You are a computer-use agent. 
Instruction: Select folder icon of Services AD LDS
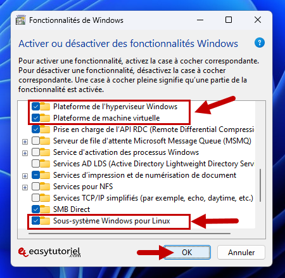tap(45, 164)
